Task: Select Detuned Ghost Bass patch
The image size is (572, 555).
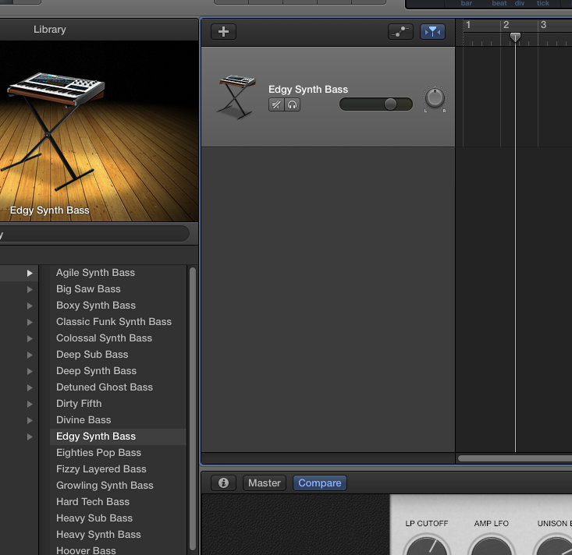Action: click(x=105, y=387)
